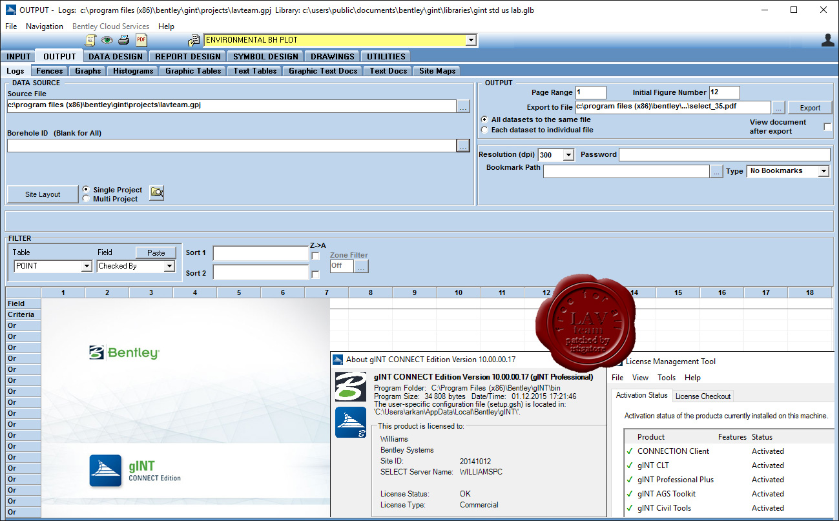Click the Borehole ID input field
This screenshot has height=521, width=839.
coord(232,146)
